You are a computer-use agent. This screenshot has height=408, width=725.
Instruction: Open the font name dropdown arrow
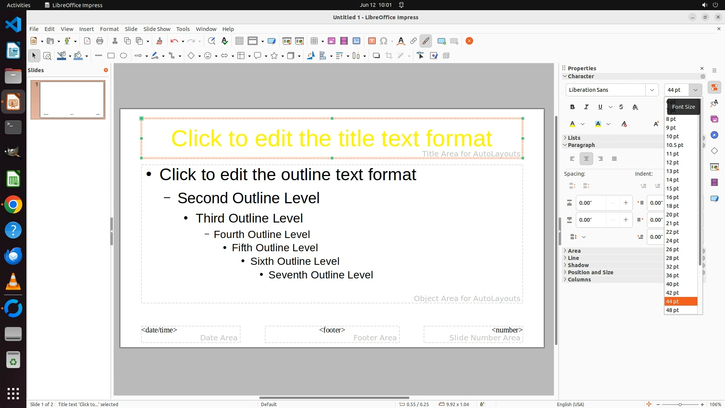click(652, 90)
